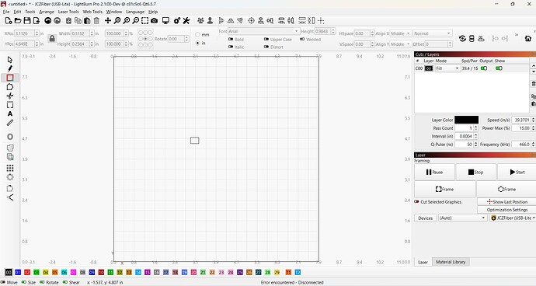Choose the Text tool letter A
This screenshot has width=536, height=286.
click(x=10, y=113)
